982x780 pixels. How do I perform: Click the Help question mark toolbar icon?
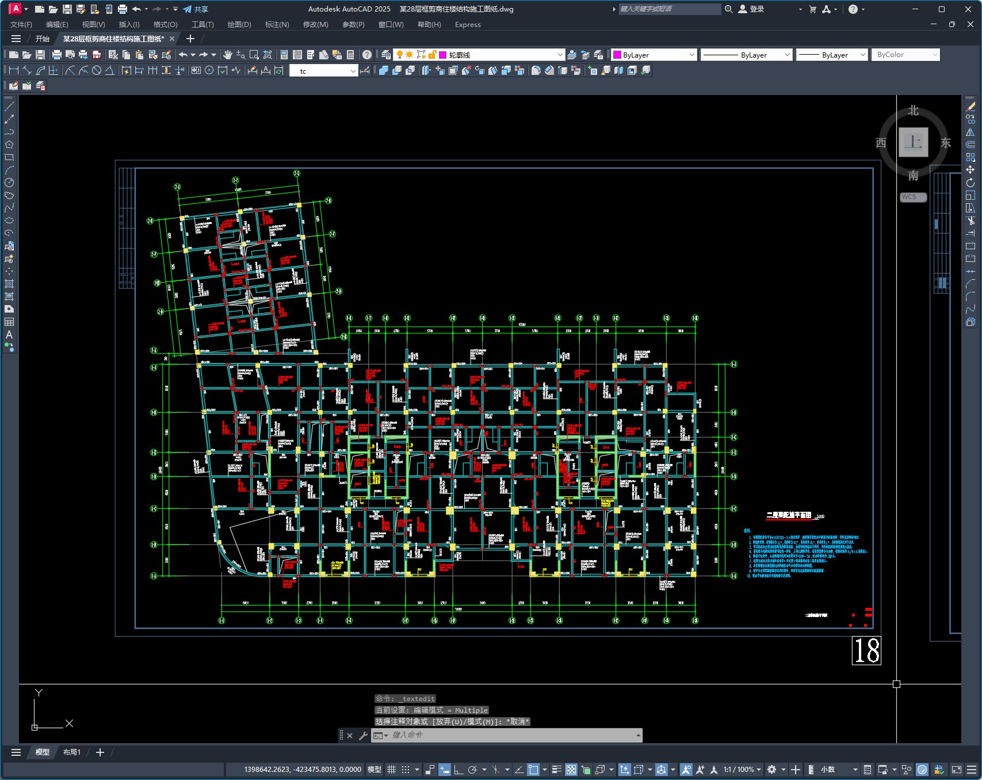pyautogui.click(x=367, y=55)
